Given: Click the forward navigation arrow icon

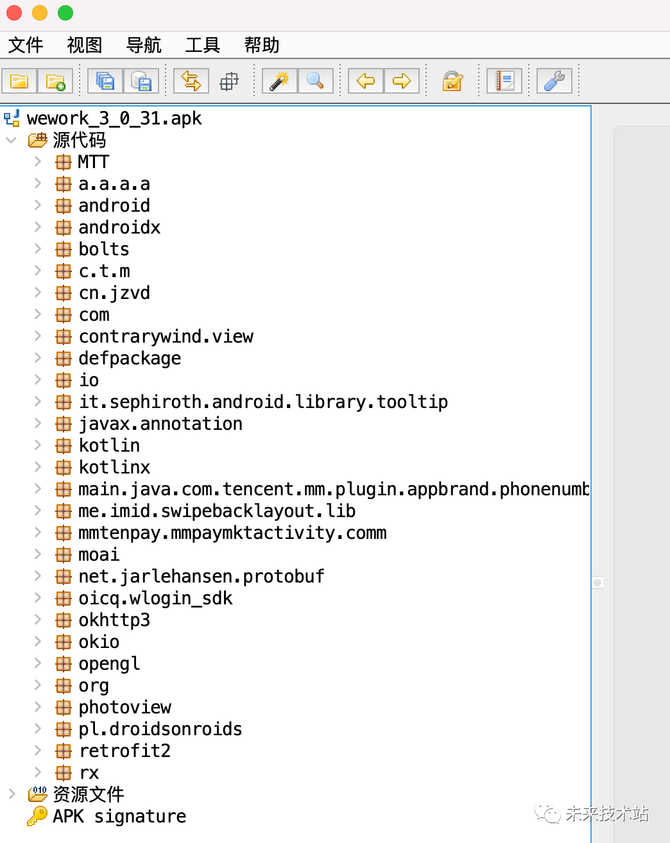Looking at the screenshot, I should (x=402, y=81).
